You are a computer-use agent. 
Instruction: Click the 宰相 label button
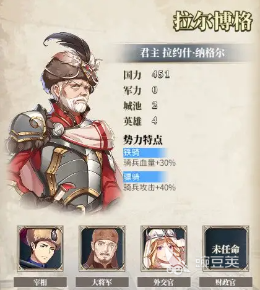coord(40,282)
